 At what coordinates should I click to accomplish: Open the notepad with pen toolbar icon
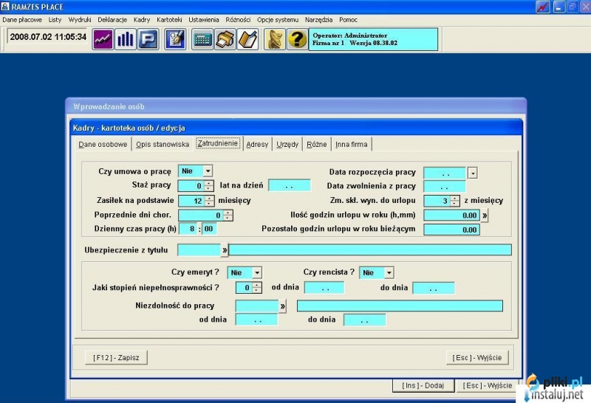(x=175, y=39)
